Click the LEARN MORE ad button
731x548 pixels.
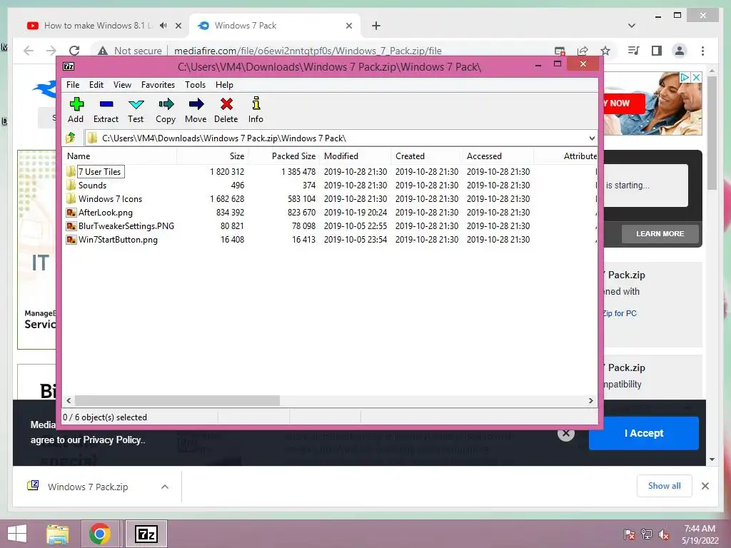(x=660, y=233)
